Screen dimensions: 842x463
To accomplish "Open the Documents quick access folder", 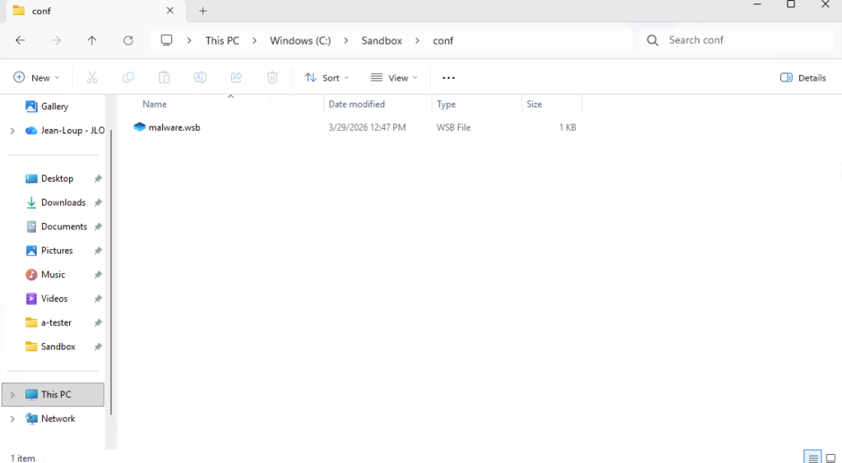I will [56, 227].
